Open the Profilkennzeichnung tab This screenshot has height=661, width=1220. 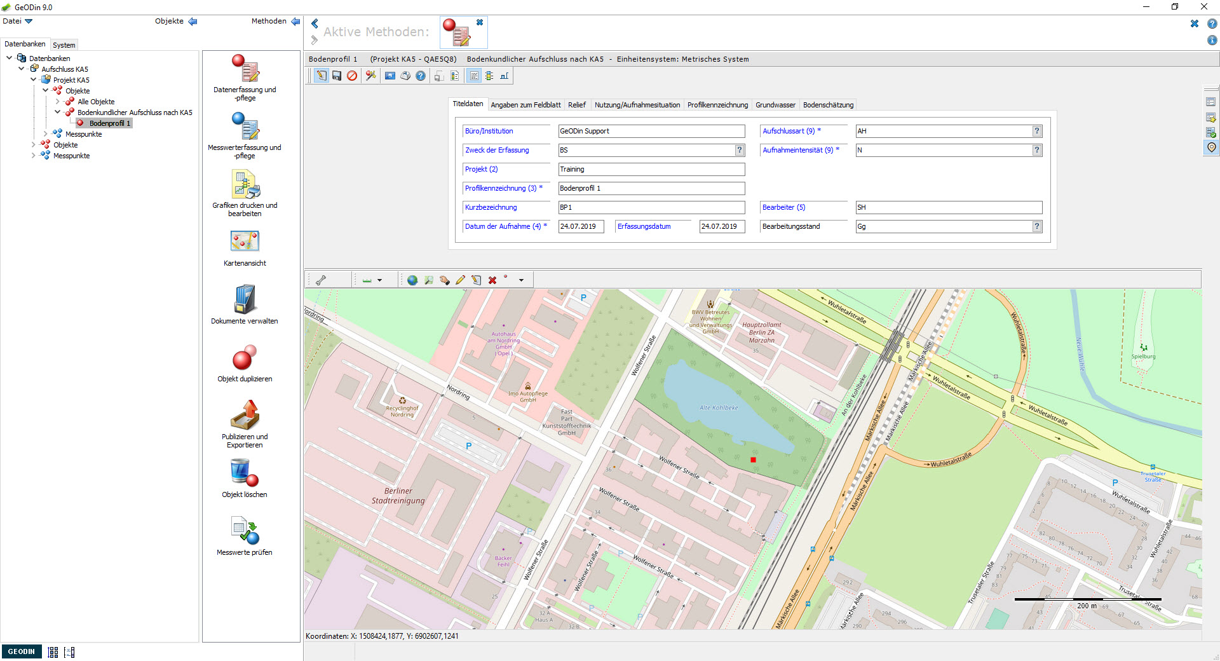point(717,105)
